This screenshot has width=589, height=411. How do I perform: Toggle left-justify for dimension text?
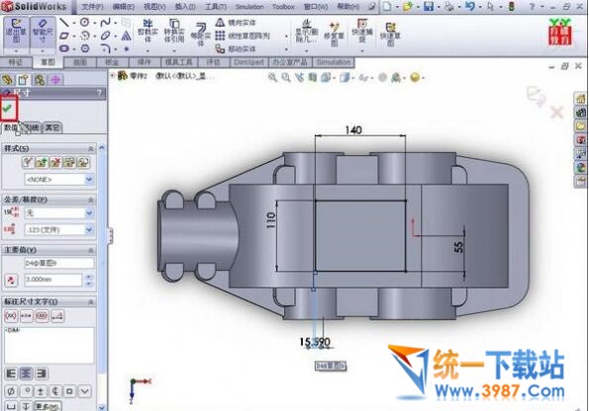(11, 373)
